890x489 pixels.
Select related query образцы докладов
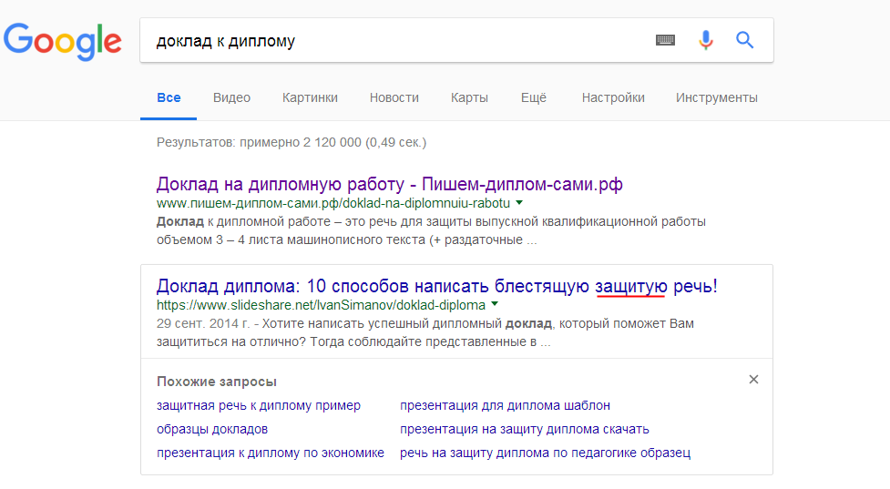[x=212, y=429]
